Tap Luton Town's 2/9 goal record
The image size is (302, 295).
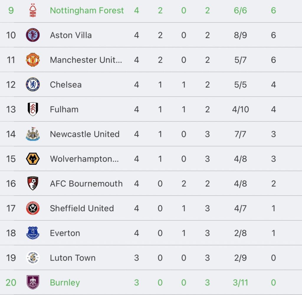pos(240,258)
